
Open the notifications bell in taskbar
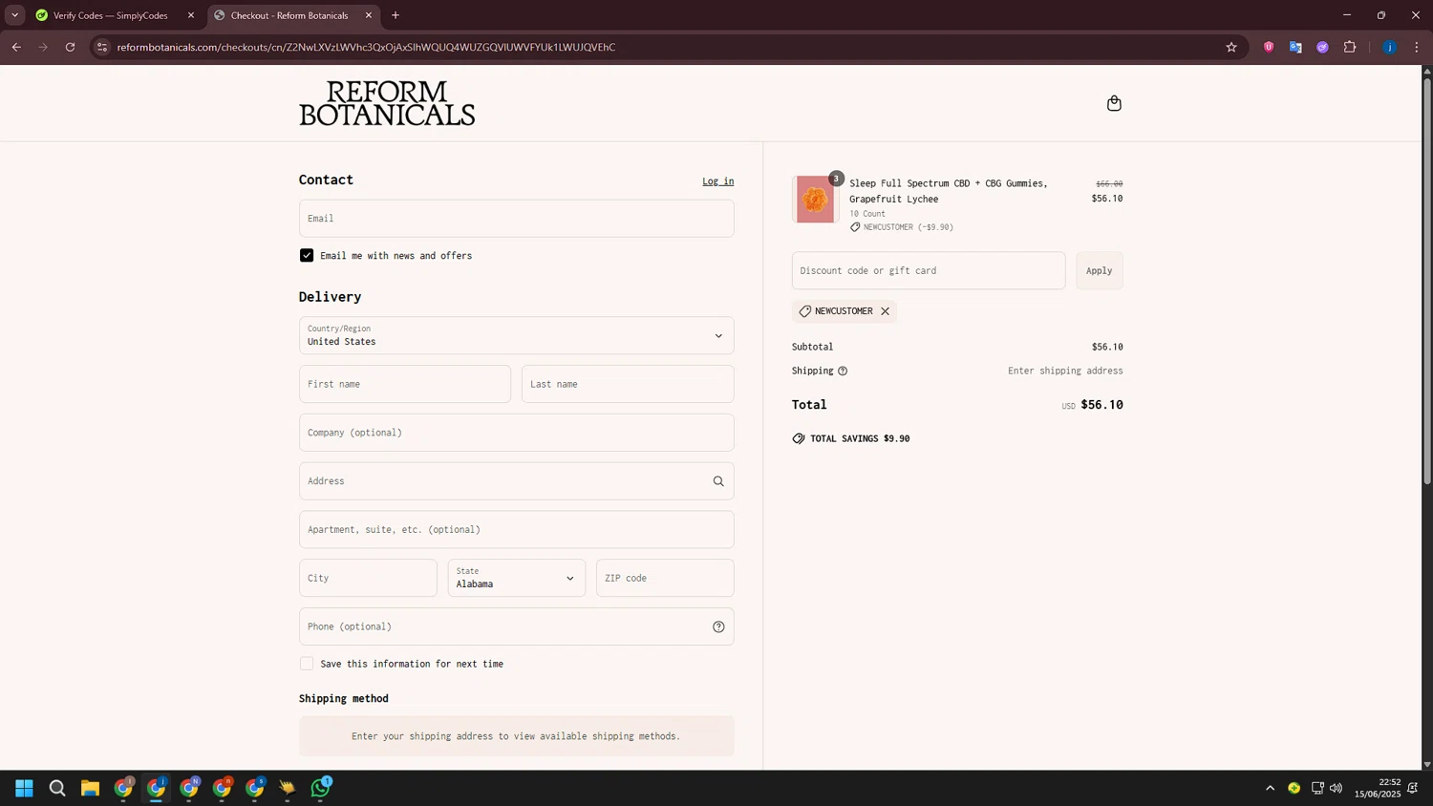(x=1413, y=788)
